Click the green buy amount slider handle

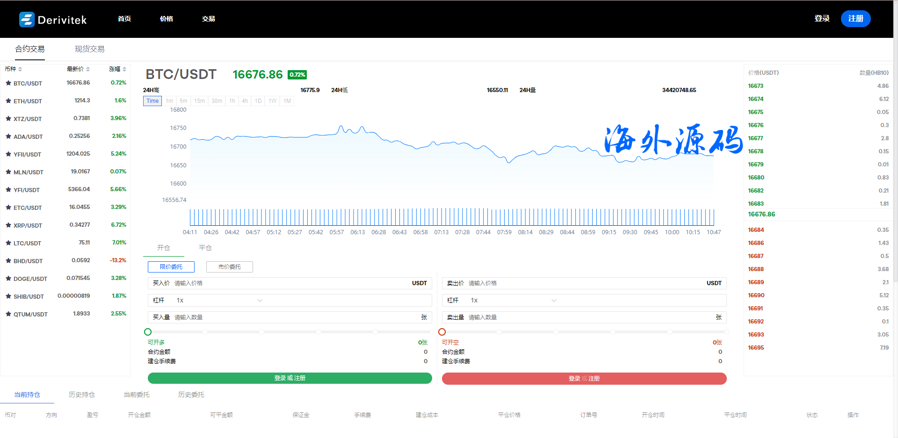(x=148, y=332)
